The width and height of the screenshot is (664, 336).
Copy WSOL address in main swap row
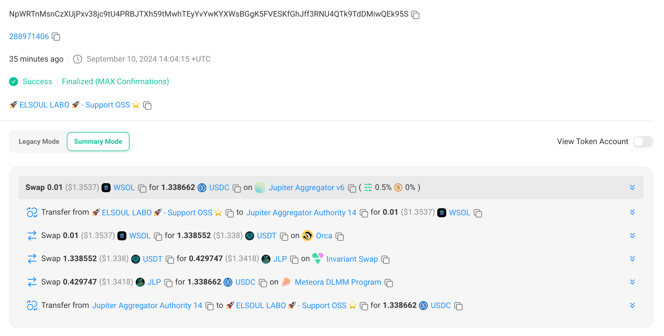pos(142,188)
